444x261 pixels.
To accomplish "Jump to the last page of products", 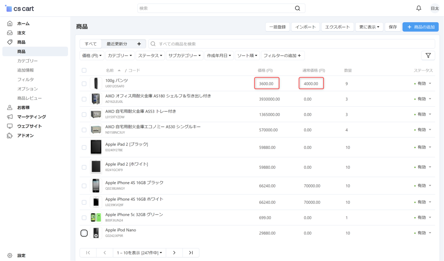I will (x=191, y=253).
